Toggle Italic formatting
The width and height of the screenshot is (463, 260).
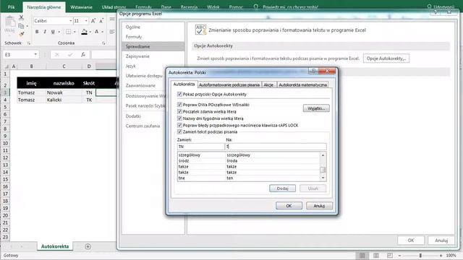[x=45, y=32]
